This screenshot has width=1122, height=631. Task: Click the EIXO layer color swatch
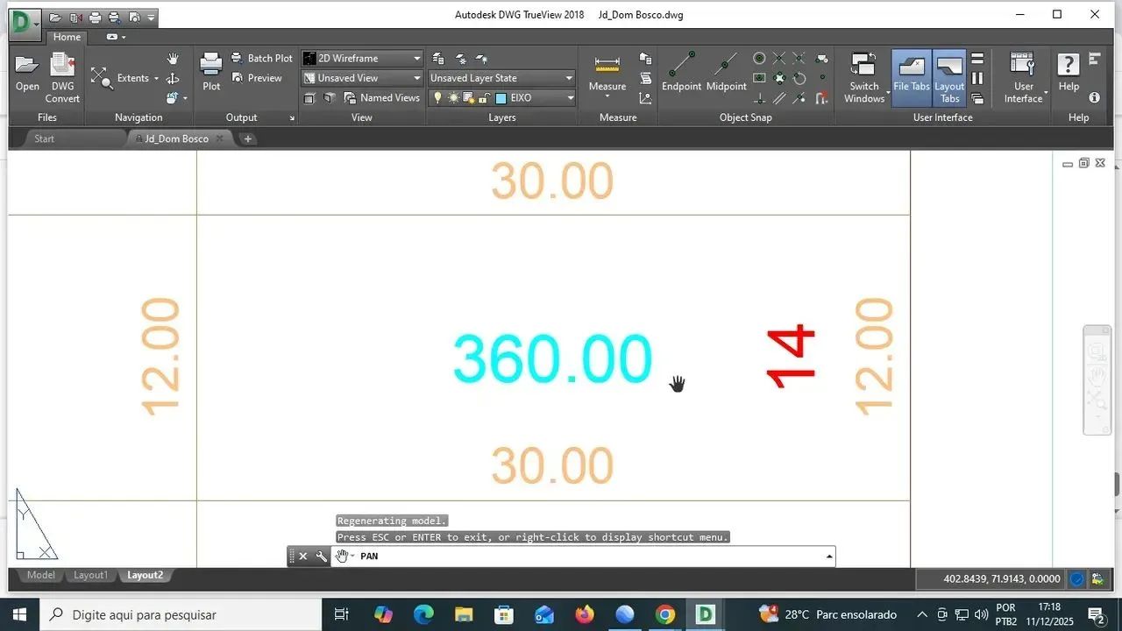pyautogui.click(x=501, y=98)
